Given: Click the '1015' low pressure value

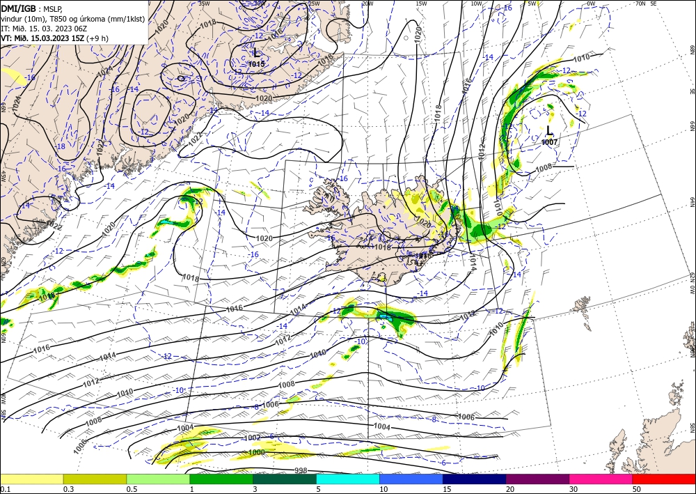Looking at the screenshot, I should (257, 64).
